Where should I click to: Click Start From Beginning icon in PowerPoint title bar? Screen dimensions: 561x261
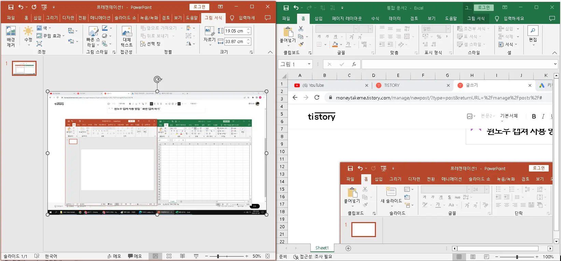pyautogui.click(x=44, y=7)
